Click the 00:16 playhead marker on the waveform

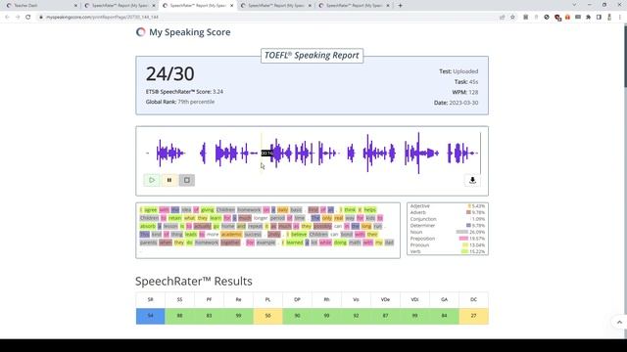pyautogui.click(x=266, y=153)
